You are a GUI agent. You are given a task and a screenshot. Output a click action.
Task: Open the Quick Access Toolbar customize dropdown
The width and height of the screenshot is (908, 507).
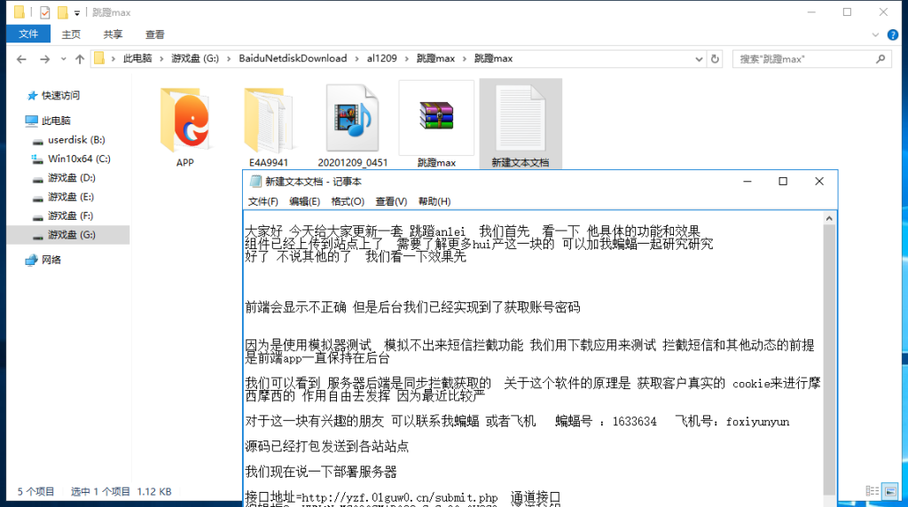click(77, 12)
